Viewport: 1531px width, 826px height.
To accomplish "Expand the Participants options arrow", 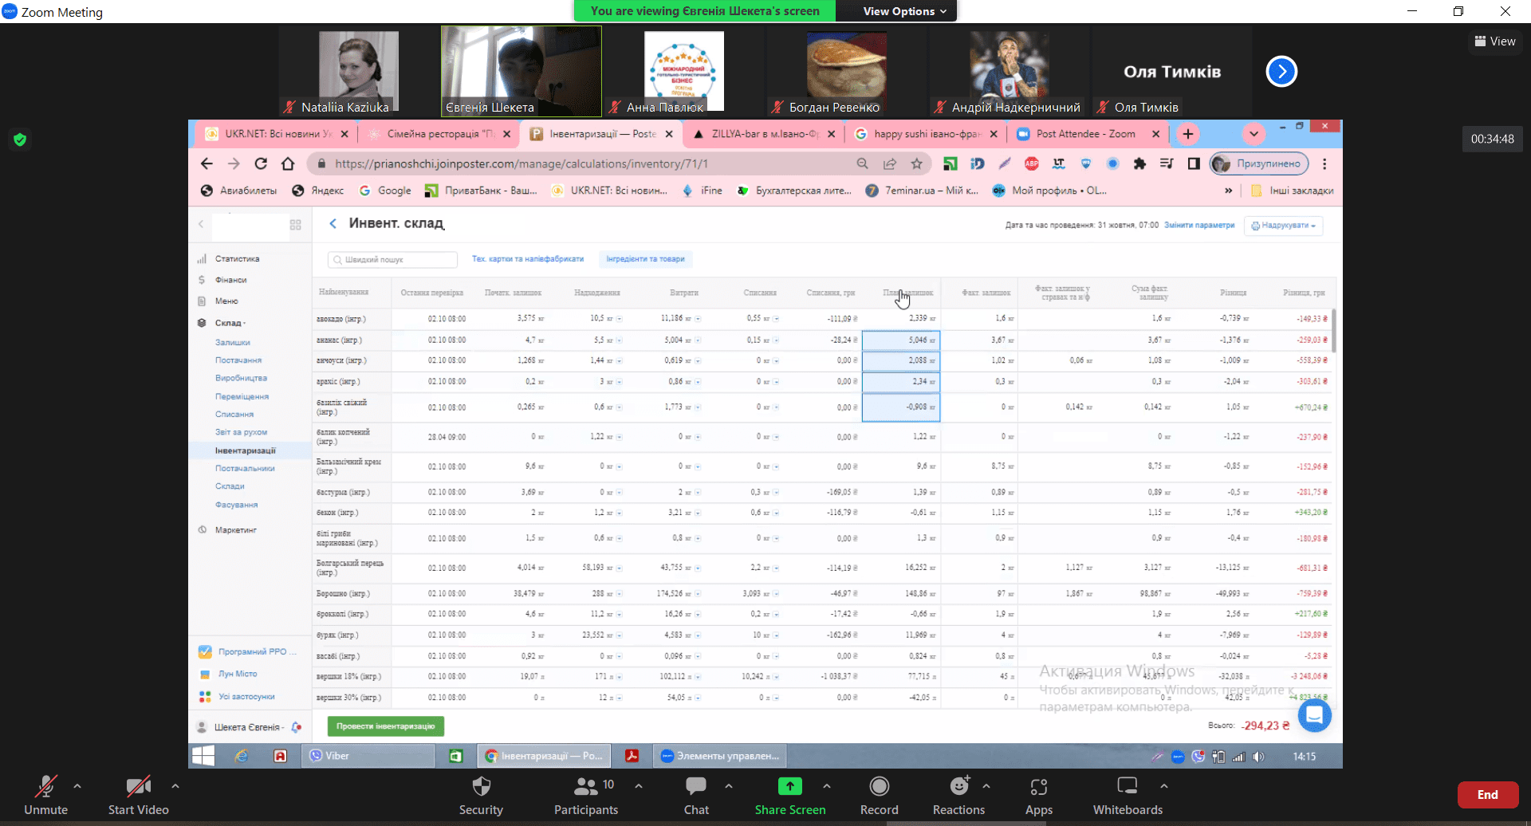I will pyautogui.click(x=639, y=786).
